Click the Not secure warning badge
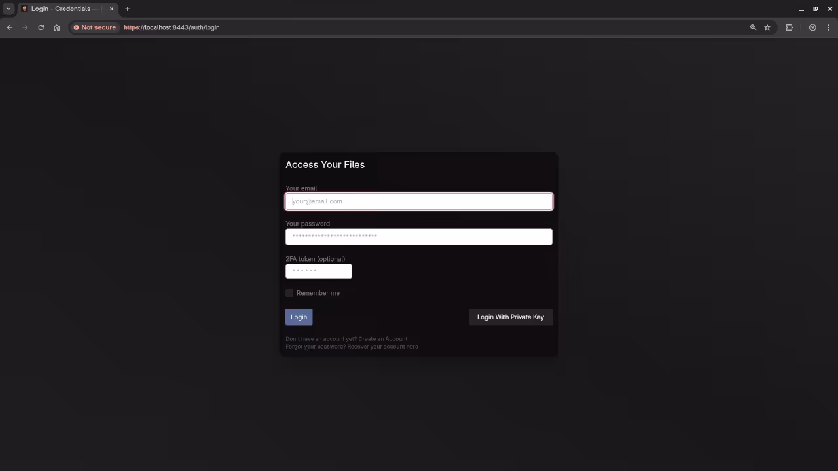Viewport: 838px width, 471px height. (x=94, y=27)
